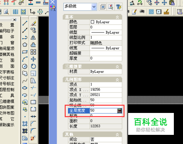Select the Ellipse draw tool
The height and width of the screenshot is (144, 183).
pyautogui.click(x=25, y=88)
